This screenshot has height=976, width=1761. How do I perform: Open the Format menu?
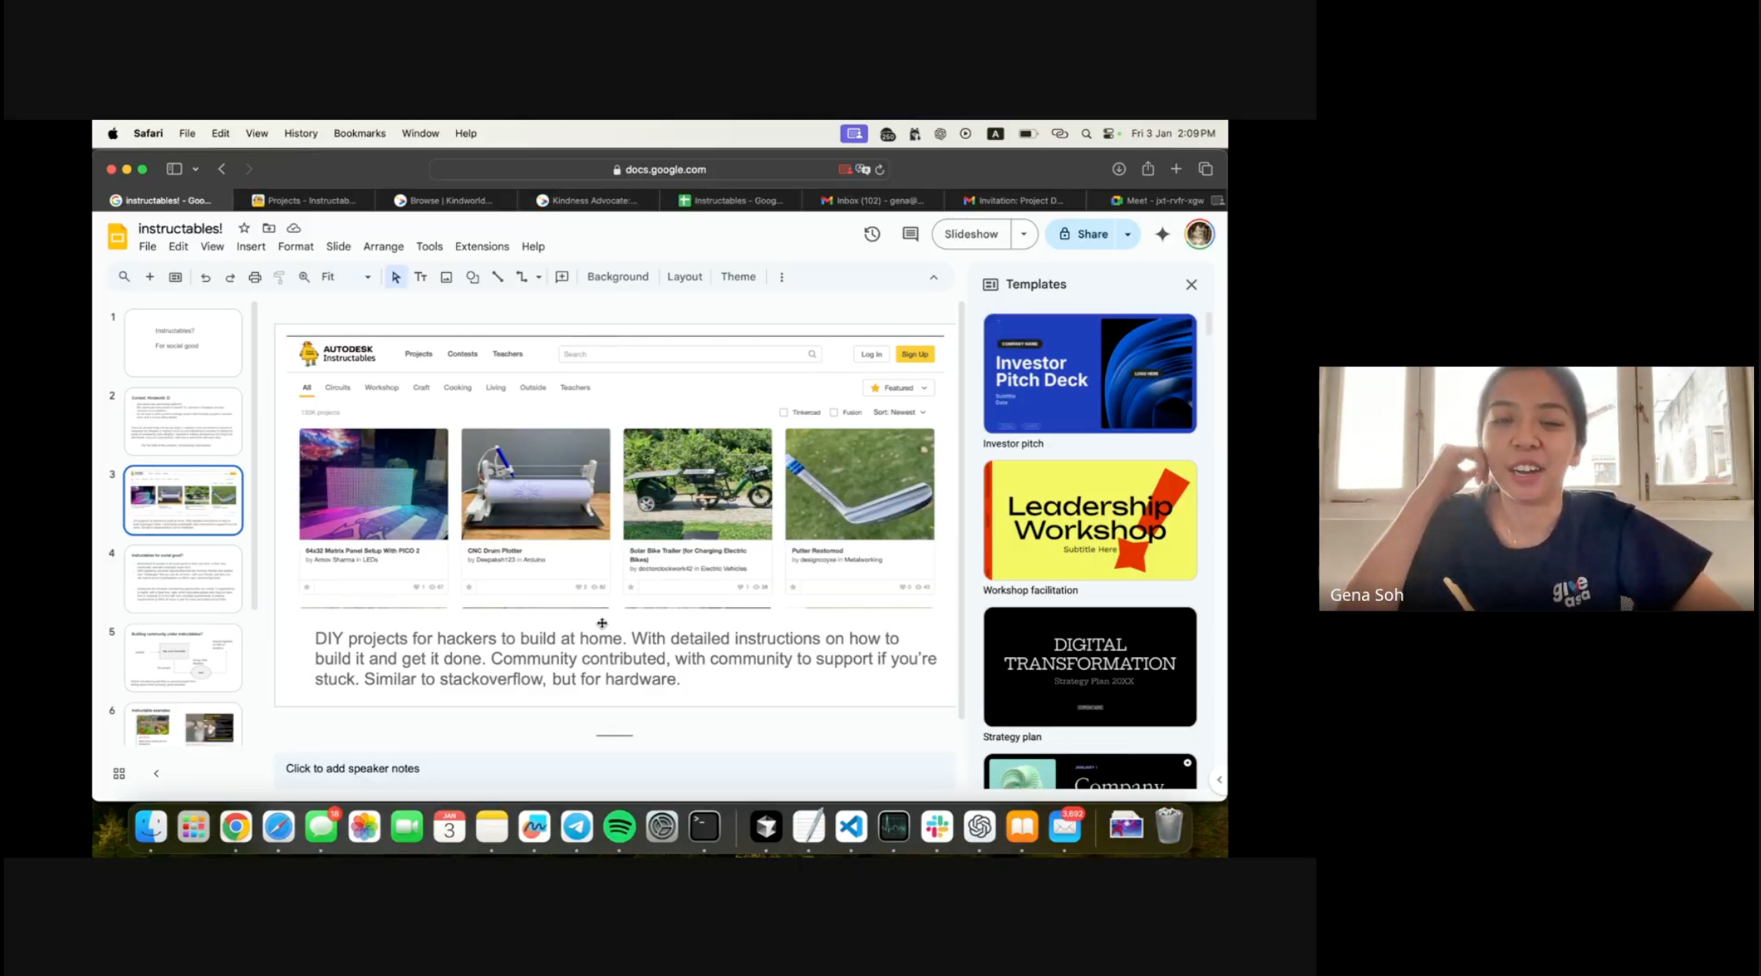click(295, 247)
